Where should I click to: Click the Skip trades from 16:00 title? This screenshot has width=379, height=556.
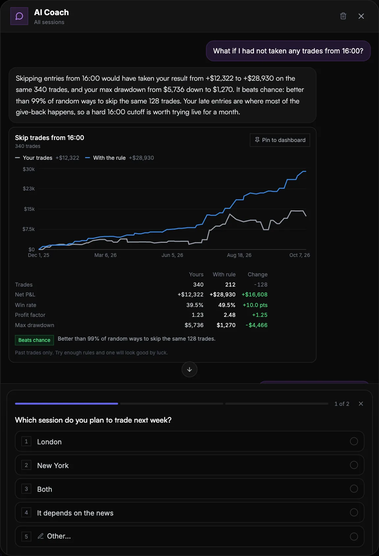point(50,138)
